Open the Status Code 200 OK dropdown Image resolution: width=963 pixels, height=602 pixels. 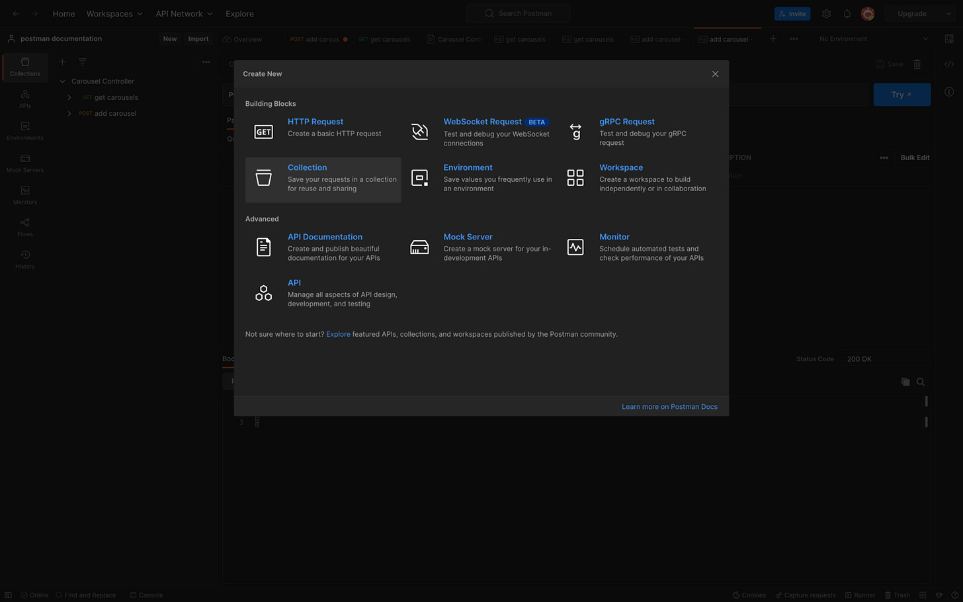886,359
